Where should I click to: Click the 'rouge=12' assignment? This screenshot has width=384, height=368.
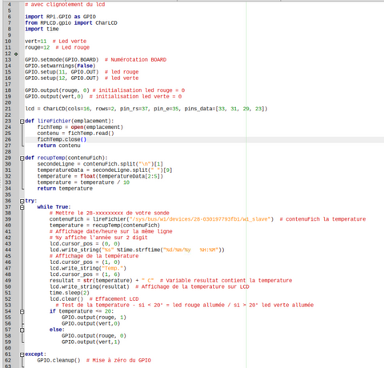click(38, 47)
